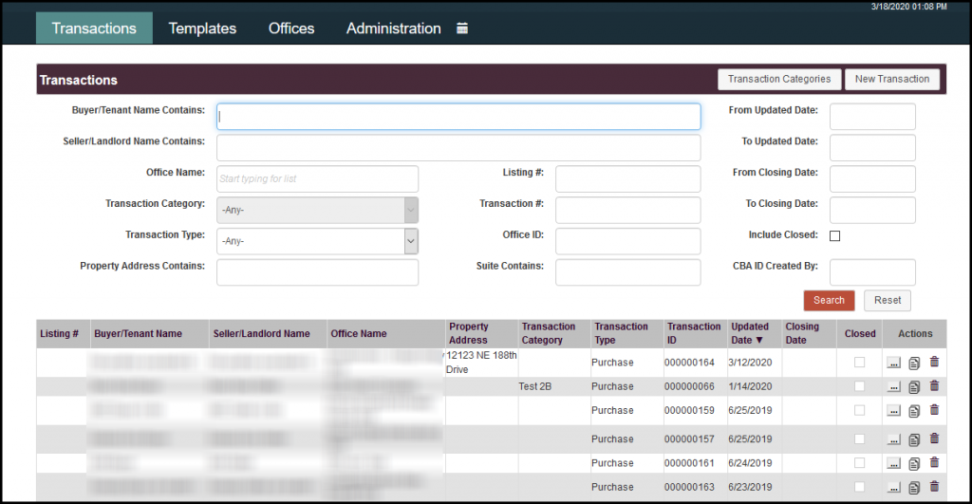
Task: Switch to the Transactions tab
Action: tap(94, 28)
